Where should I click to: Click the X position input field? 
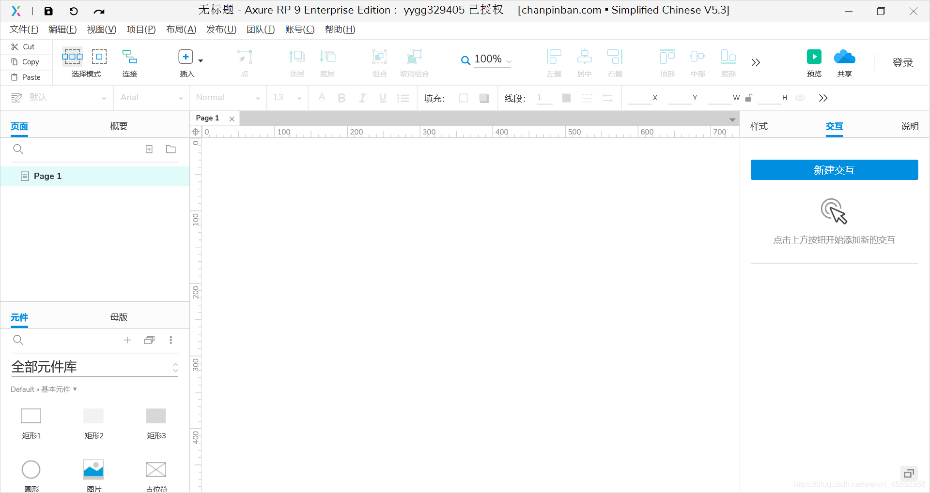click(x=640, y=98)
